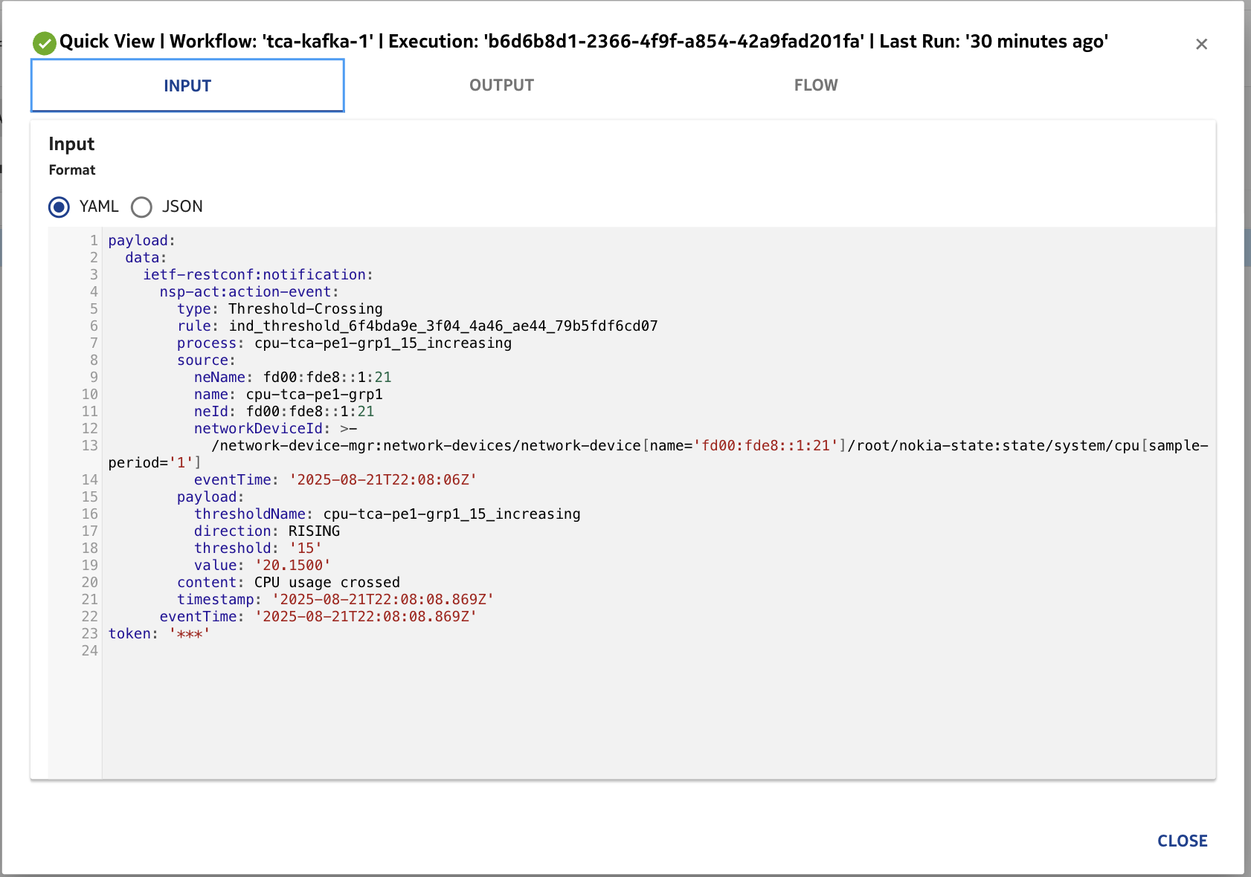Click line number 24 in the gutter
Screen dimensions: 1251x877
(90, 651)
